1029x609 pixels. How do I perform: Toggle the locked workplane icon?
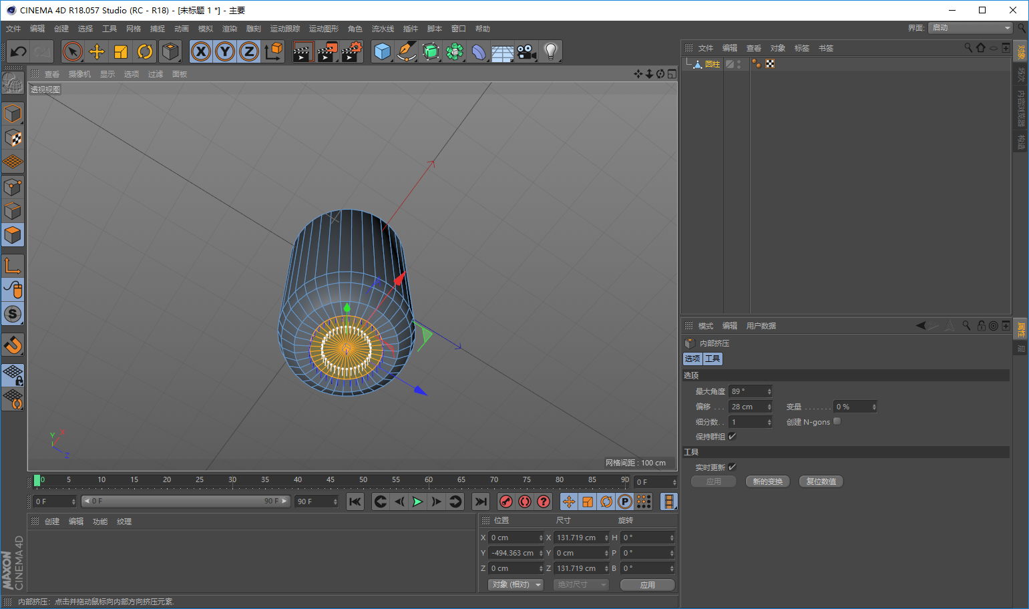pyautogui.click(x=13, y=375)
